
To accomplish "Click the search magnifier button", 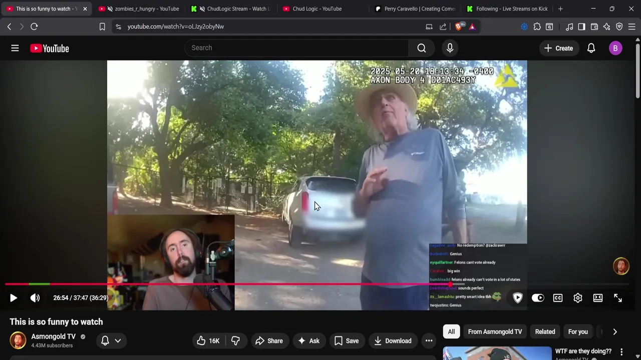I will click(422, 48).
